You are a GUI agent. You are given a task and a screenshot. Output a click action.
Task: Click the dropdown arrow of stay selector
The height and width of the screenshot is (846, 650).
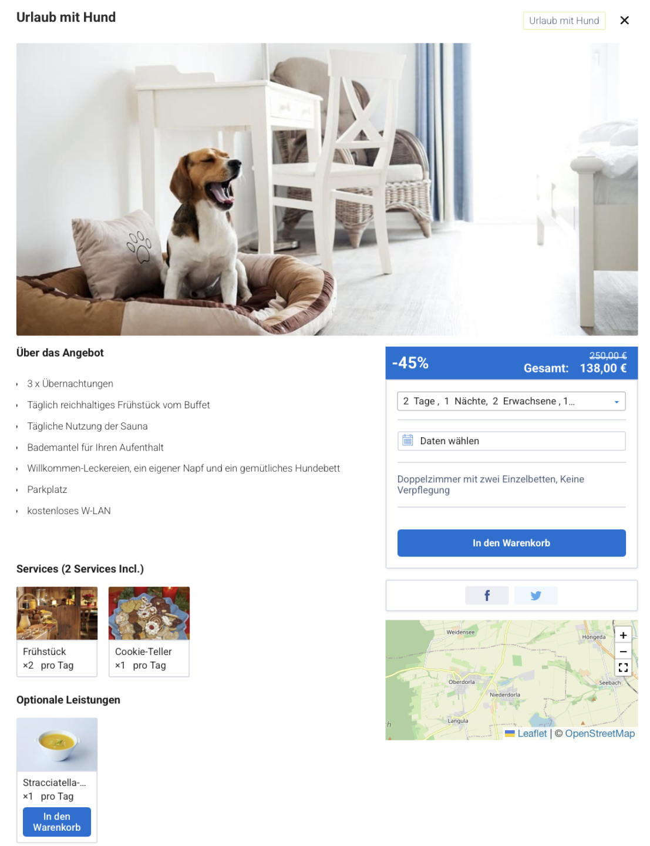tap(617, 402)
